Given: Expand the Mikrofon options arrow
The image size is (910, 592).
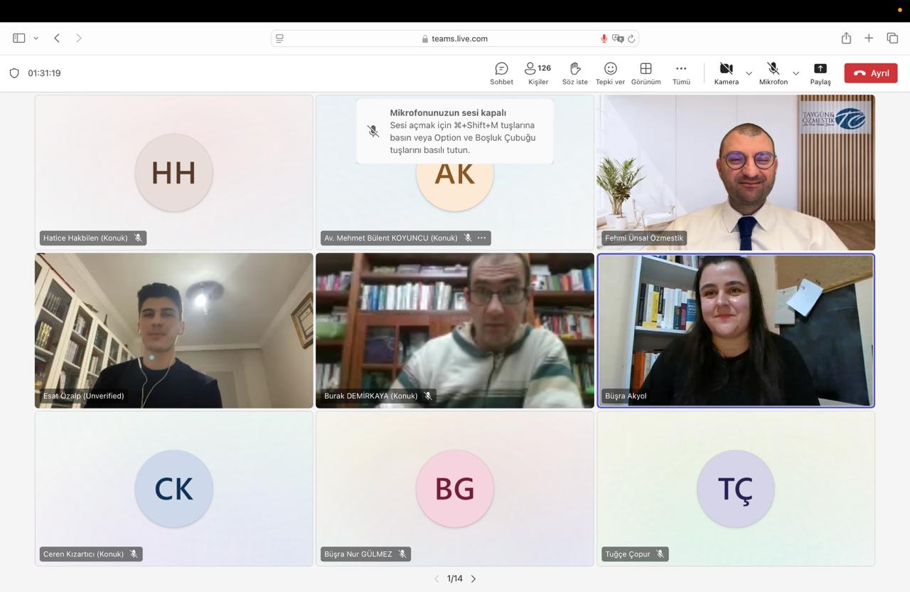Looking at the screenshot, I should (796, 73).
